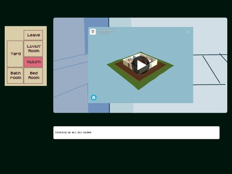The width and height of the screenshot is (232, 174).
Task: Click the Sketchfab logo icon
Action: point(94,98)
